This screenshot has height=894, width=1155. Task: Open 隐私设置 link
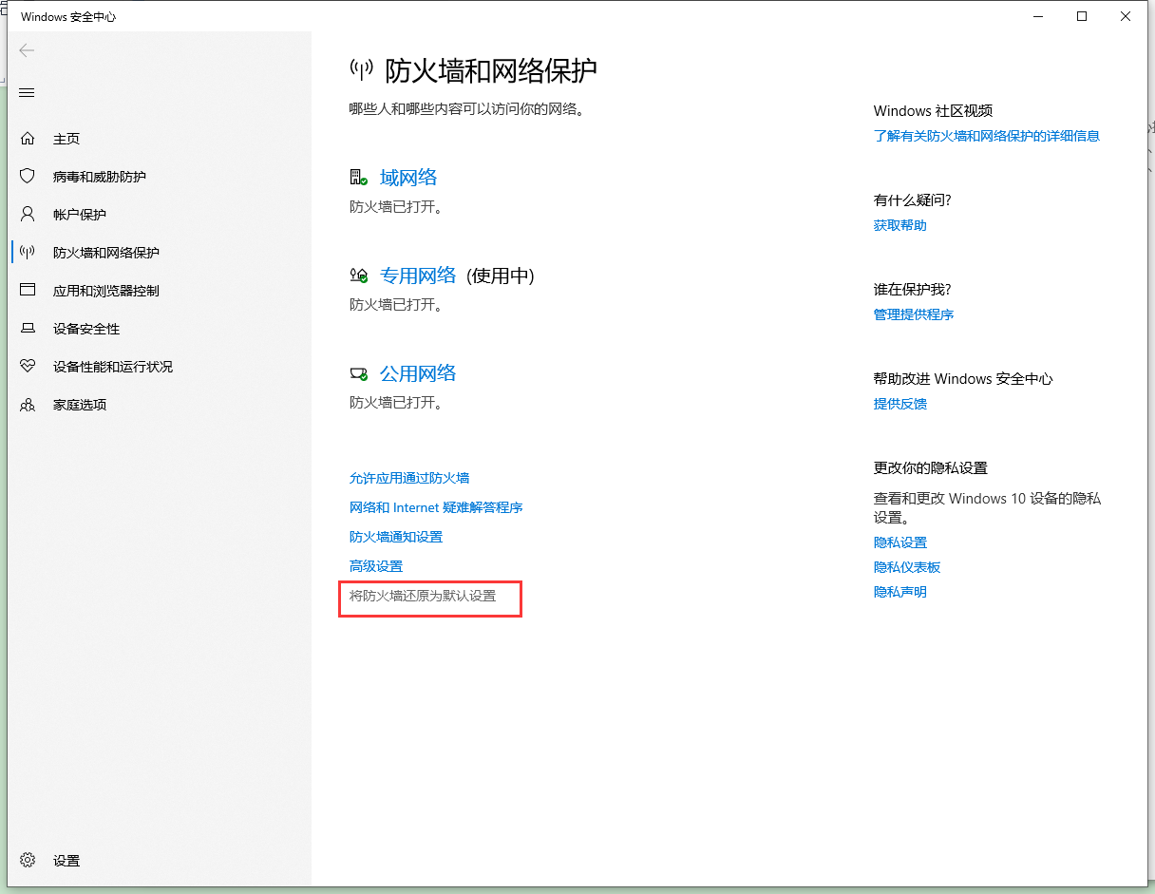point(900,542)
